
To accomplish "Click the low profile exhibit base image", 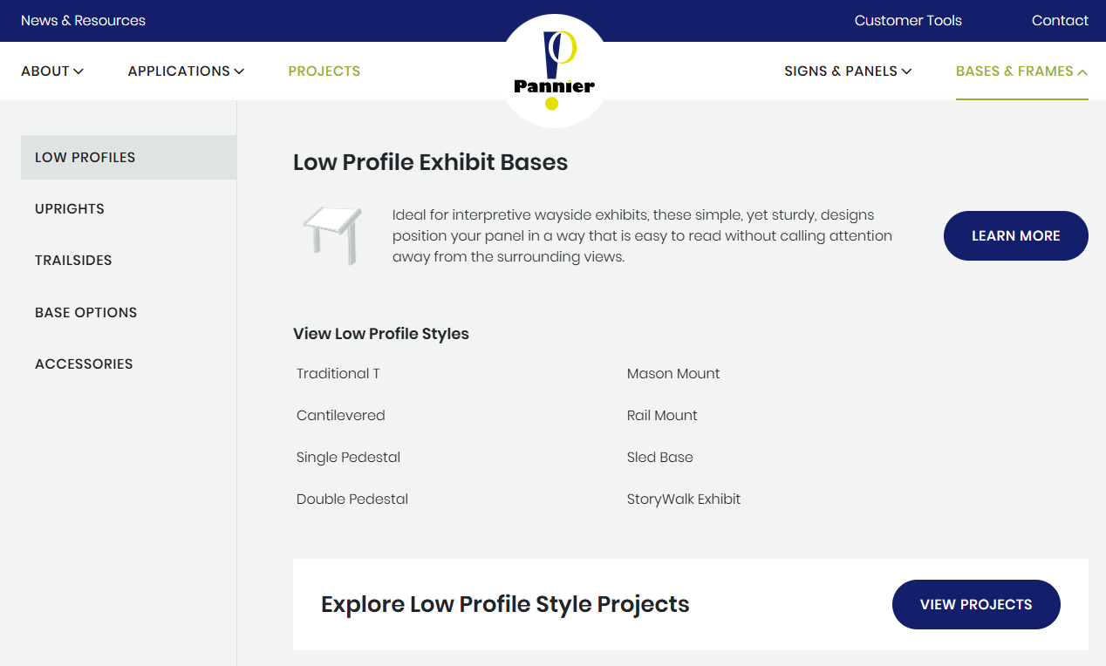I will [x=332, y=234].
